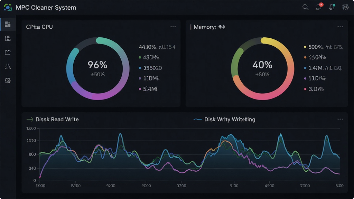Click the "CPha CPU" card title
The image size is (354, 199).
click(39, 27)
